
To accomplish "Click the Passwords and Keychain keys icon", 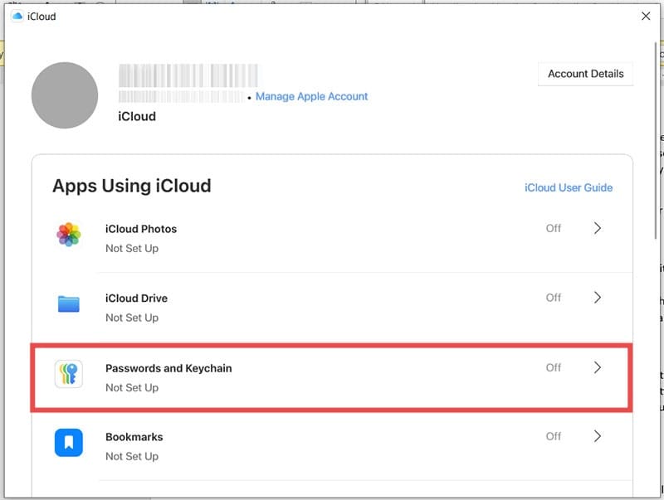I will click(68, 374).
